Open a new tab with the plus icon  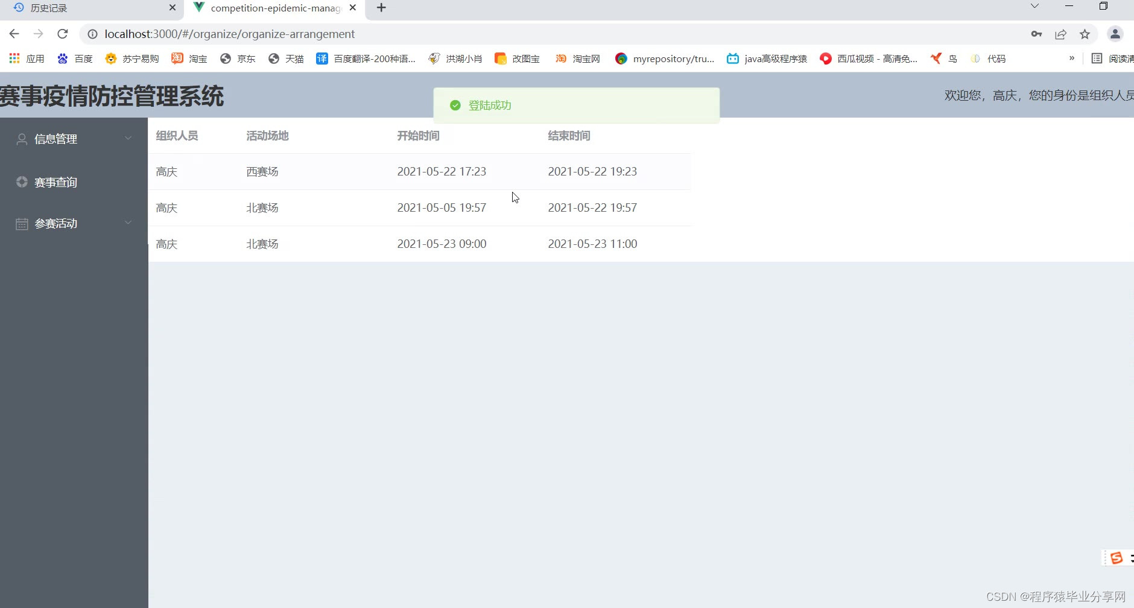click(381, 8)
